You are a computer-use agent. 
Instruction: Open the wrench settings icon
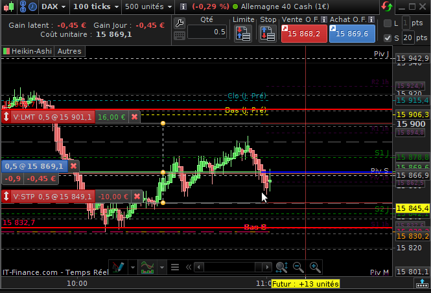point(180,23)
